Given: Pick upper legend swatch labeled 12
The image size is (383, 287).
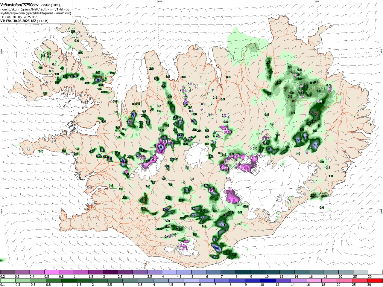Looking at the screenshot, I should [x=286, y=272].
